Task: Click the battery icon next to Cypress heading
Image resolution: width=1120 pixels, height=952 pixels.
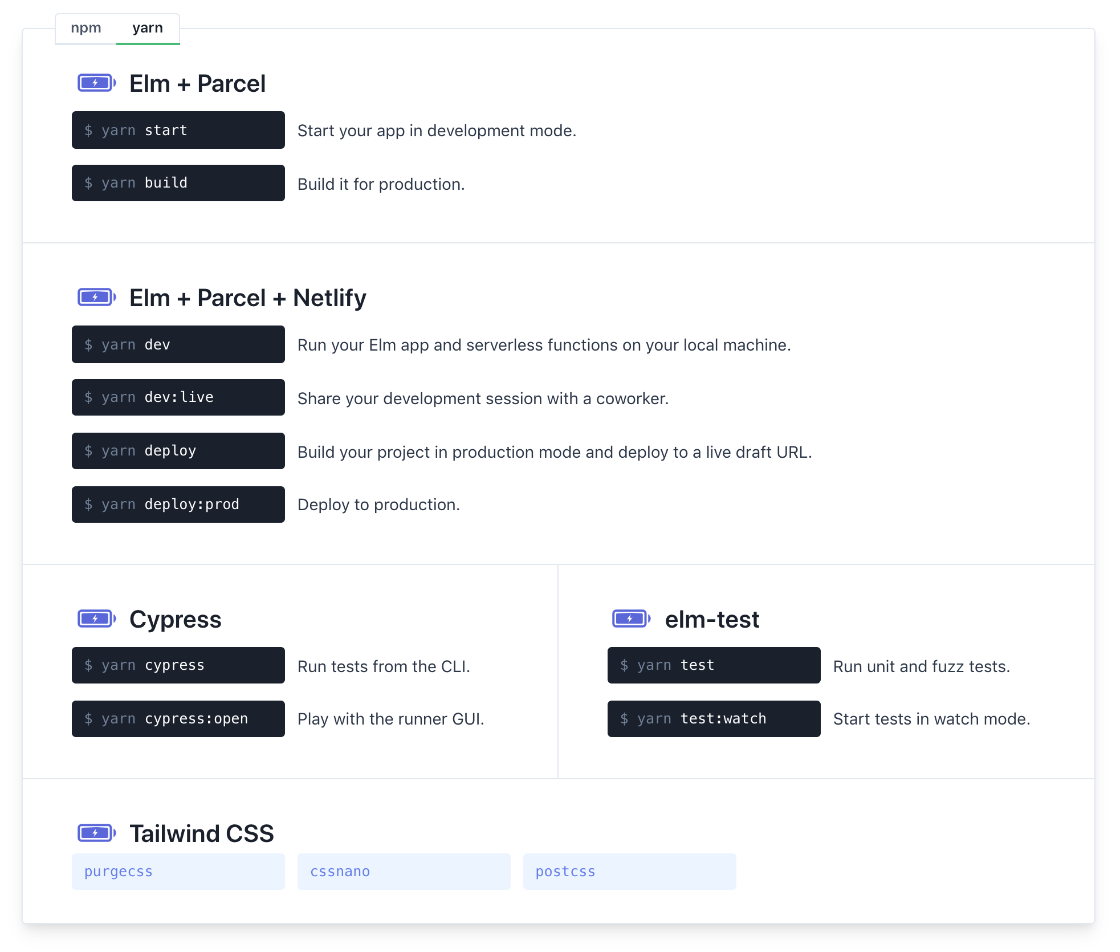Action: (96, 618)
